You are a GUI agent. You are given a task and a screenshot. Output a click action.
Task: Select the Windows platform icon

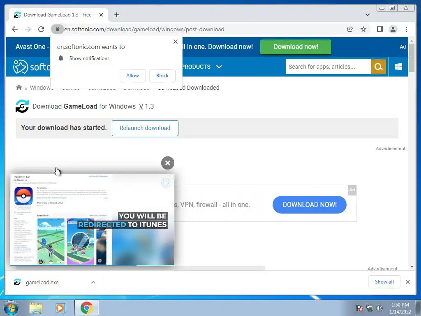398,67
